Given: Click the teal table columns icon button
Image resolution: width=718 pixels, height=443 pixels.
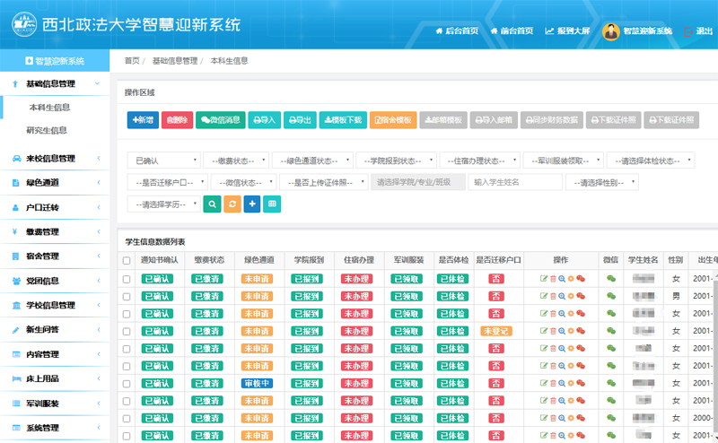Looking at the screenshot, I should (x=272, y=204).
